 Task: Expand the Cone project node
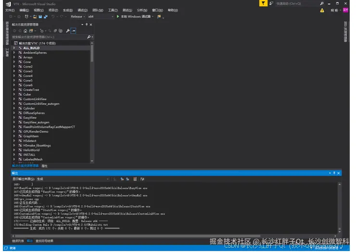tap(14, 62)
